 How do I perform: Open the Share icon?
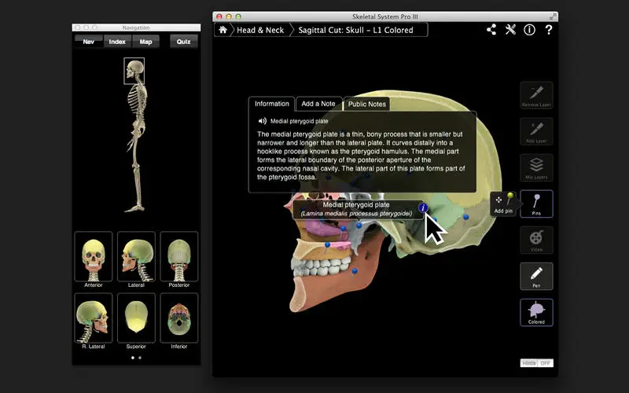(491, 30)
